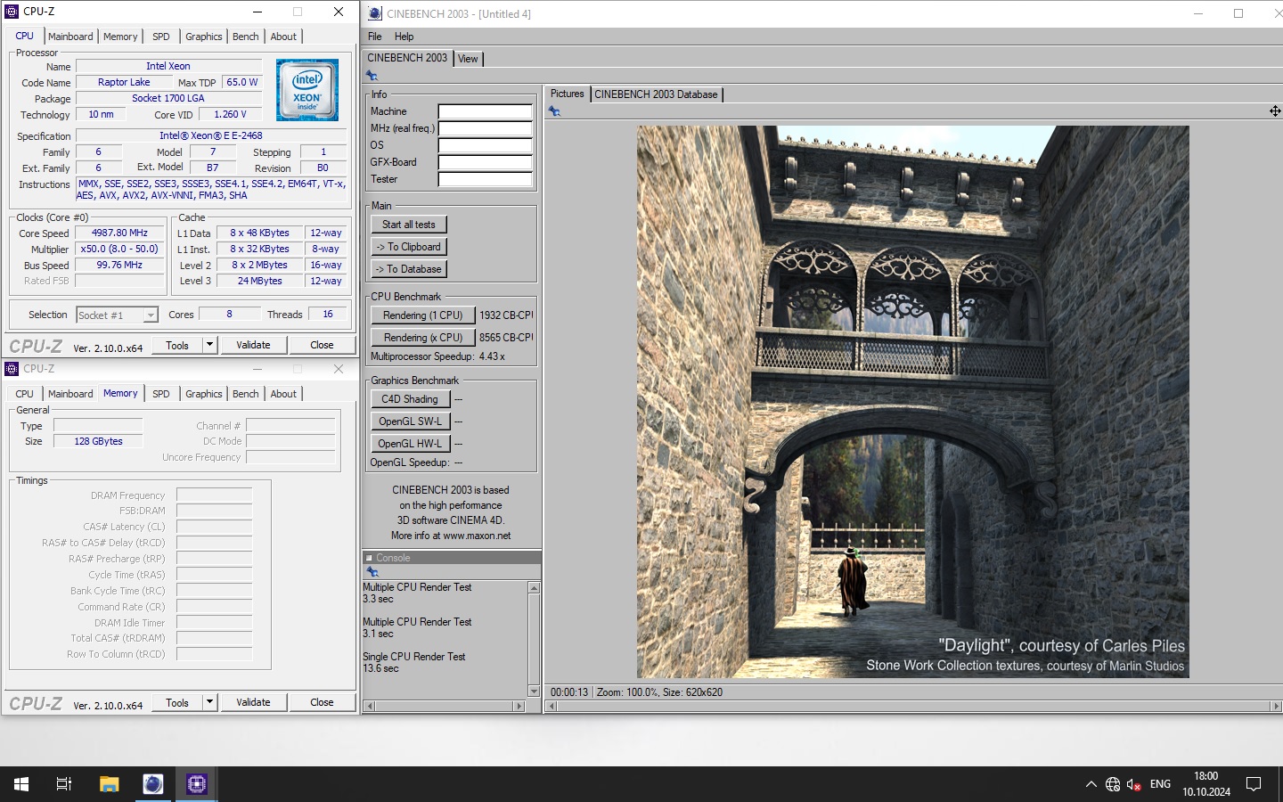The width and height of the screenshot is (1283, 802).
Task: Click the pin icon under the CINEBENCH 2003 tab
Action: (x=372, y=76)
